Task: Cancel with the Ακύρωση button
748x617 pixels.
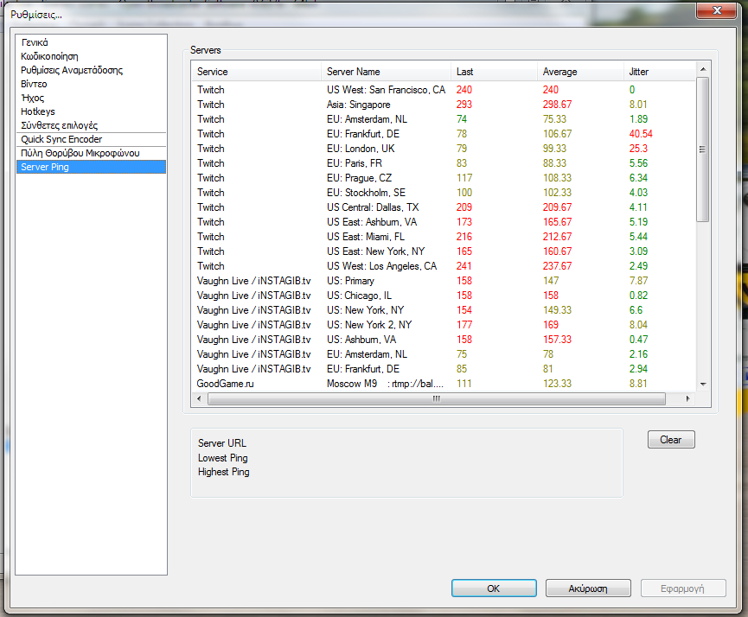Action: tap(588, 588)
